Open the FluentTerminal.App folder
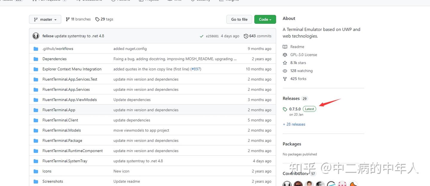The width and height of the screenshot is (430, 186). click(x=59, y=110)
